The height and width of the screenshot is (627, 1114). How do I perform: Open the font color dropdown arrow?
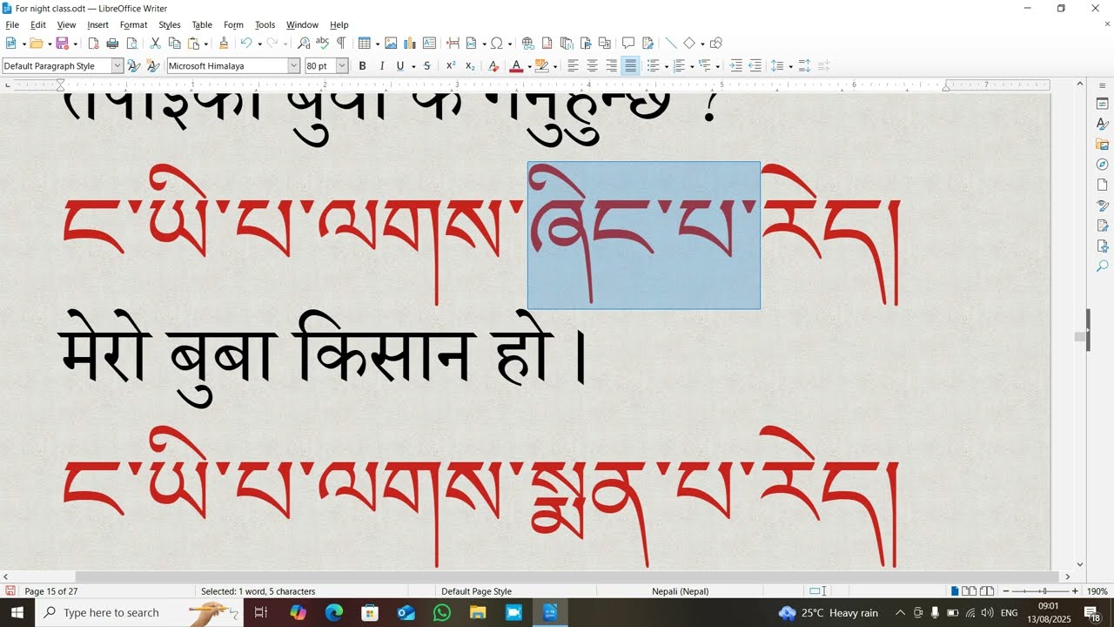pos(529,67)
